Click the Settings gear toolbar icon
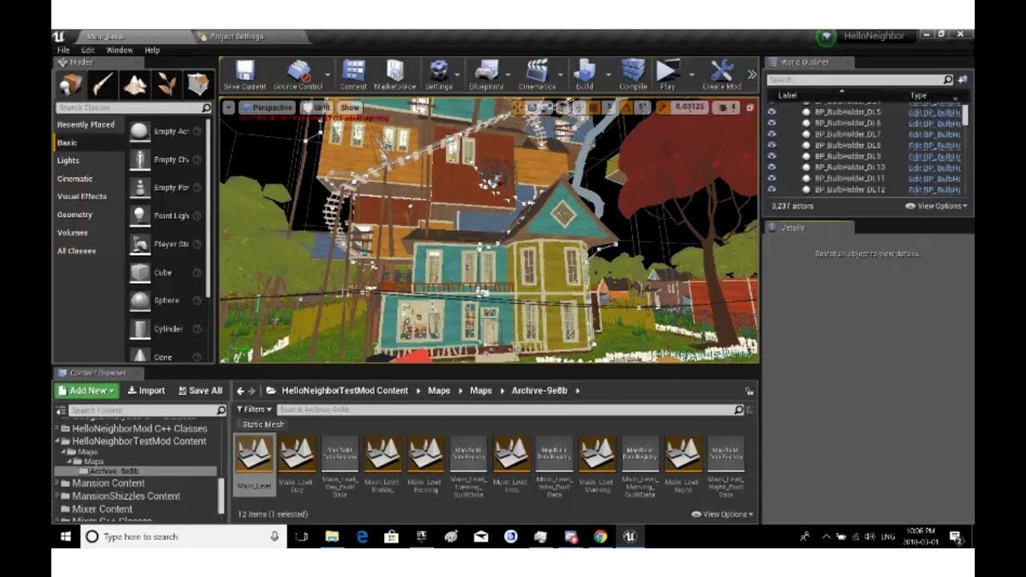This screenshot has width=1026, height=577. click(x=438, y=71)
